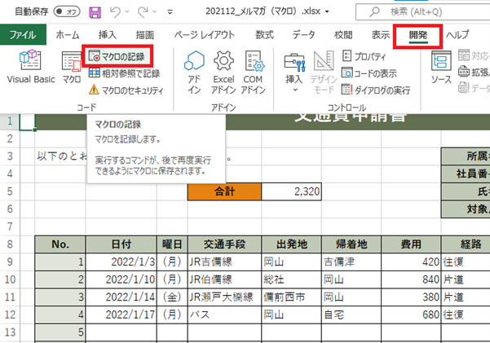Switch to the 挿入 ribbon tab
The height and width of the screenshot is (343, 490).
tap(108, 35)
